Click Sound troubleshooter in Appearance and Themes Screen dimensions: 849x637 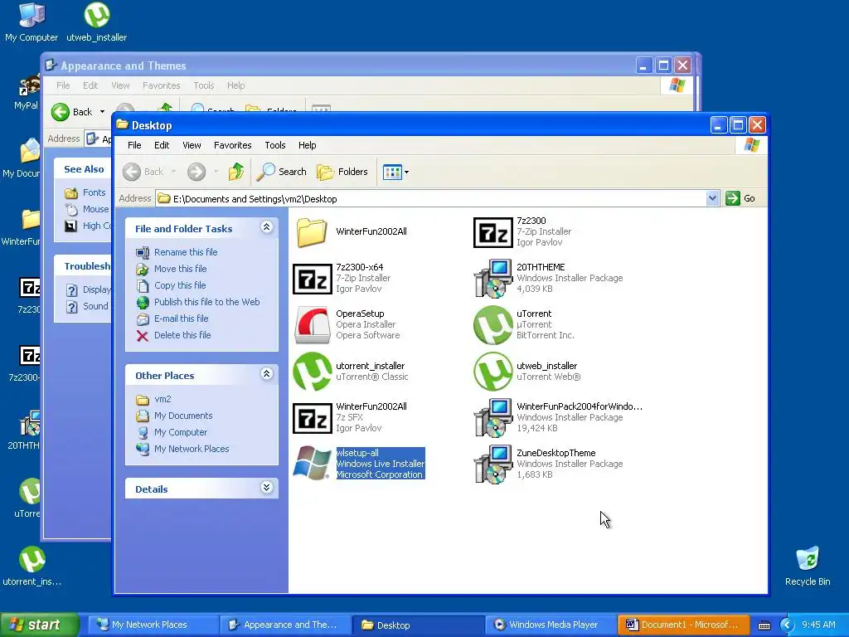point(95,306)
